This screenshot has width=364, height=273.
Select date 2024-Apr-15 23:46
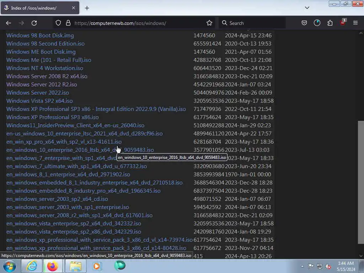[248, 36]
